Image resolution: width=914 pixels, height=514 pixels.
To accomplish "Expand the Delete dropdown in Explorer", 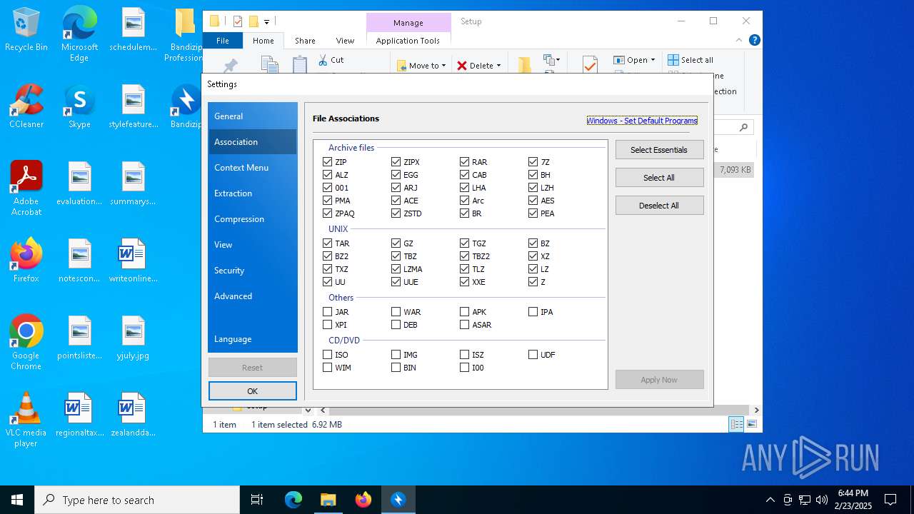I will coord(498,66).
